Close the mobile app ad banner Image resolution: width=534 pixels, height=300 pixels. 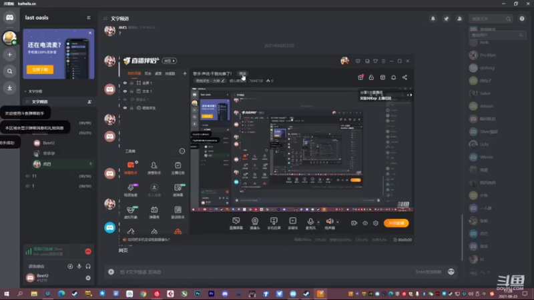tap(90, 33)
